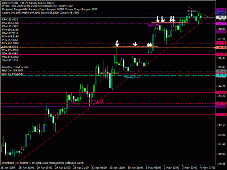Click the 1 May 13:00 time label
The image size is (227, 170).
[x=171, y=168]
